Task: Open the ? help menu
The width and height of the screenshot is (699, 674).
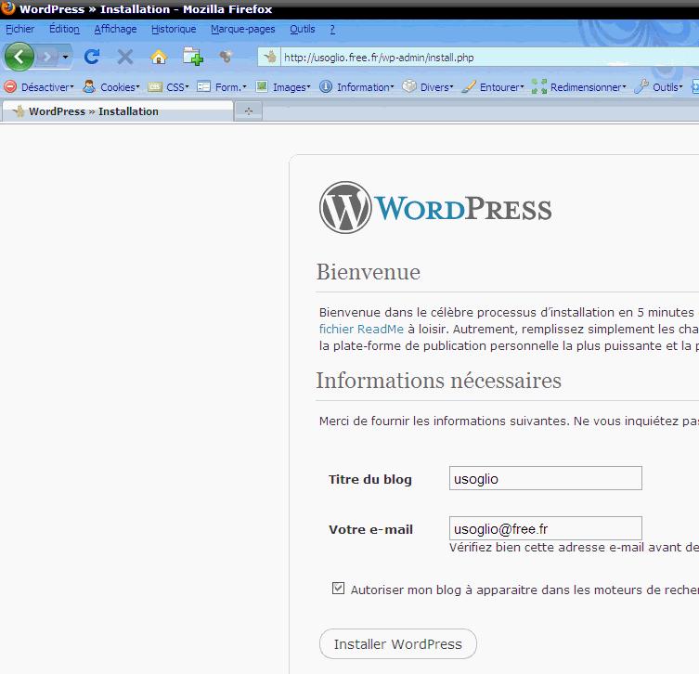Action: [x=332, y=29]
